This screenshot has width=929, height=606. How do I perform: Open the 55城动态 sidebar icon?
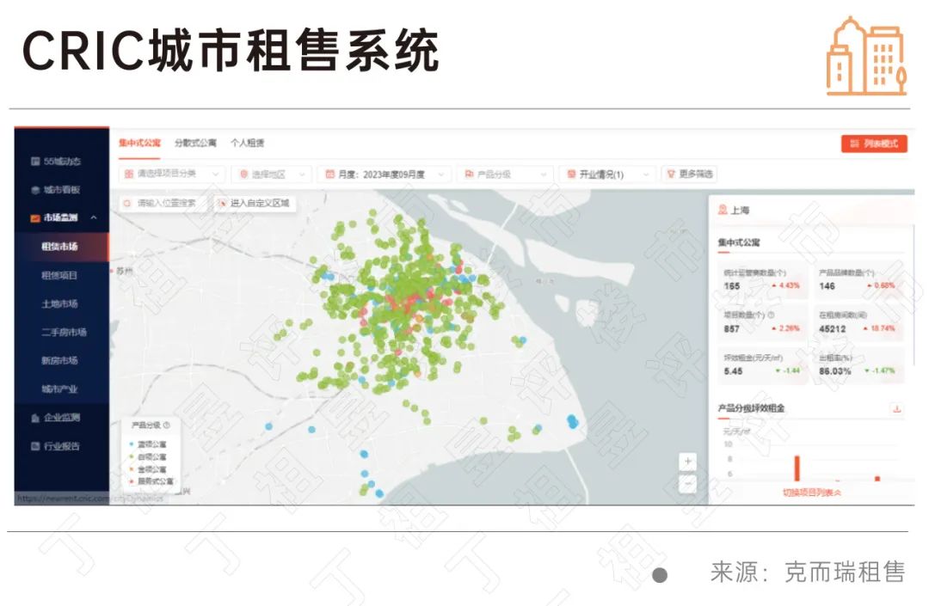[x=35, y=161]
